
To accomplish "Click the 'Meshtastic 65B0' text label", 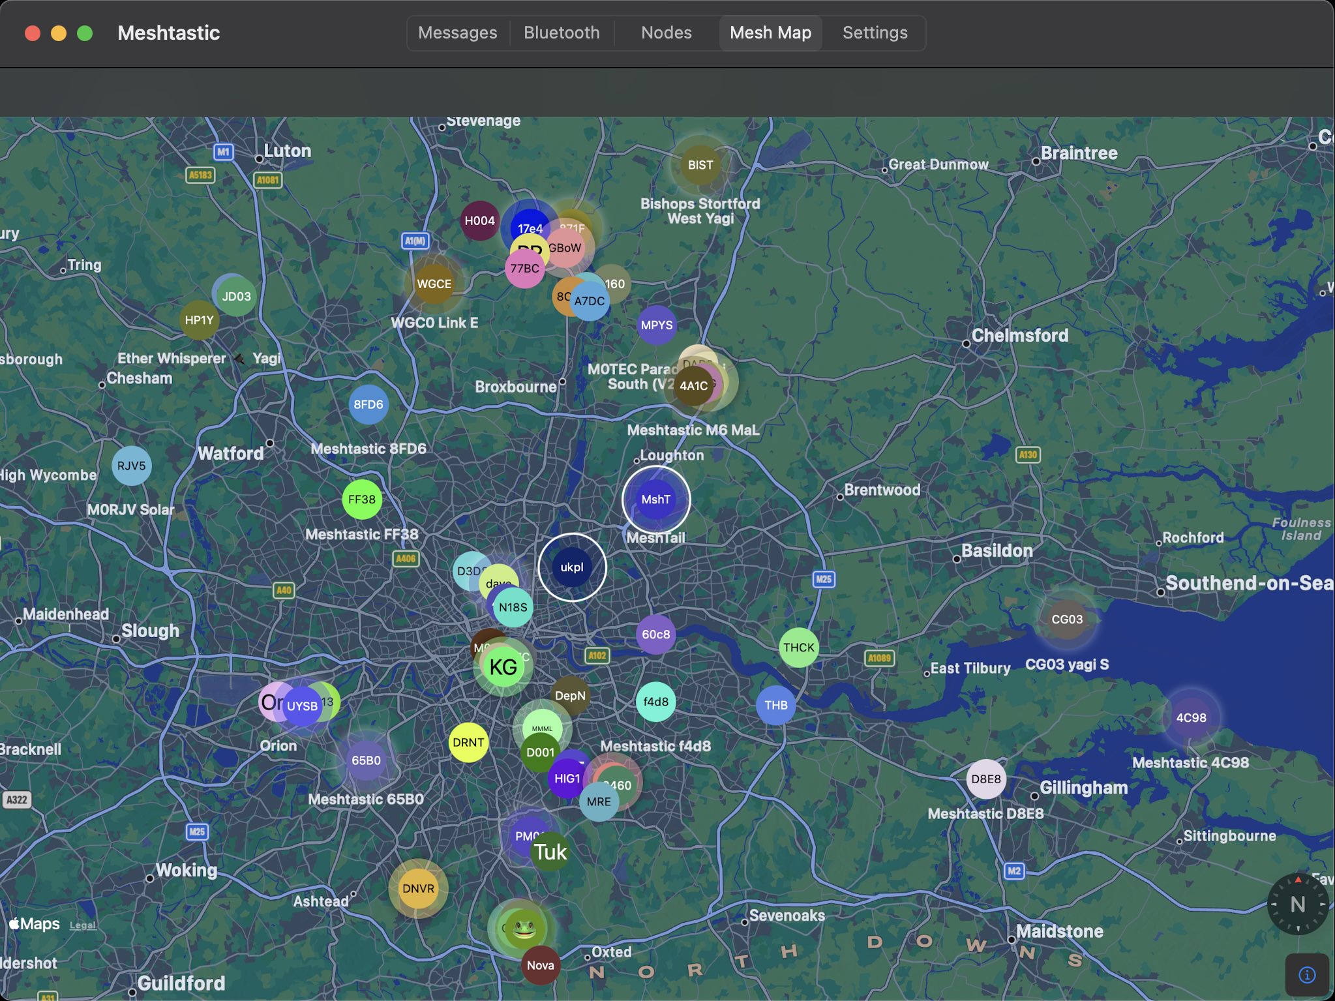I will click(x=366, y=799).
